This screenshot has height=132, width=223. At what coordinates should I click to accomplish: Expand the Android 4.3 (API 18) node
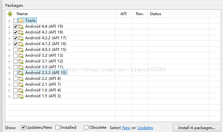coord(9,33)
